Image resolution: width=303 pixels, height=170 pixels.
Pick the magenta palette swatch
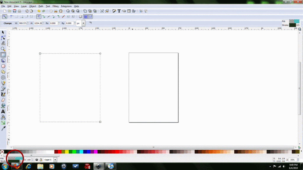pos(96,152)
